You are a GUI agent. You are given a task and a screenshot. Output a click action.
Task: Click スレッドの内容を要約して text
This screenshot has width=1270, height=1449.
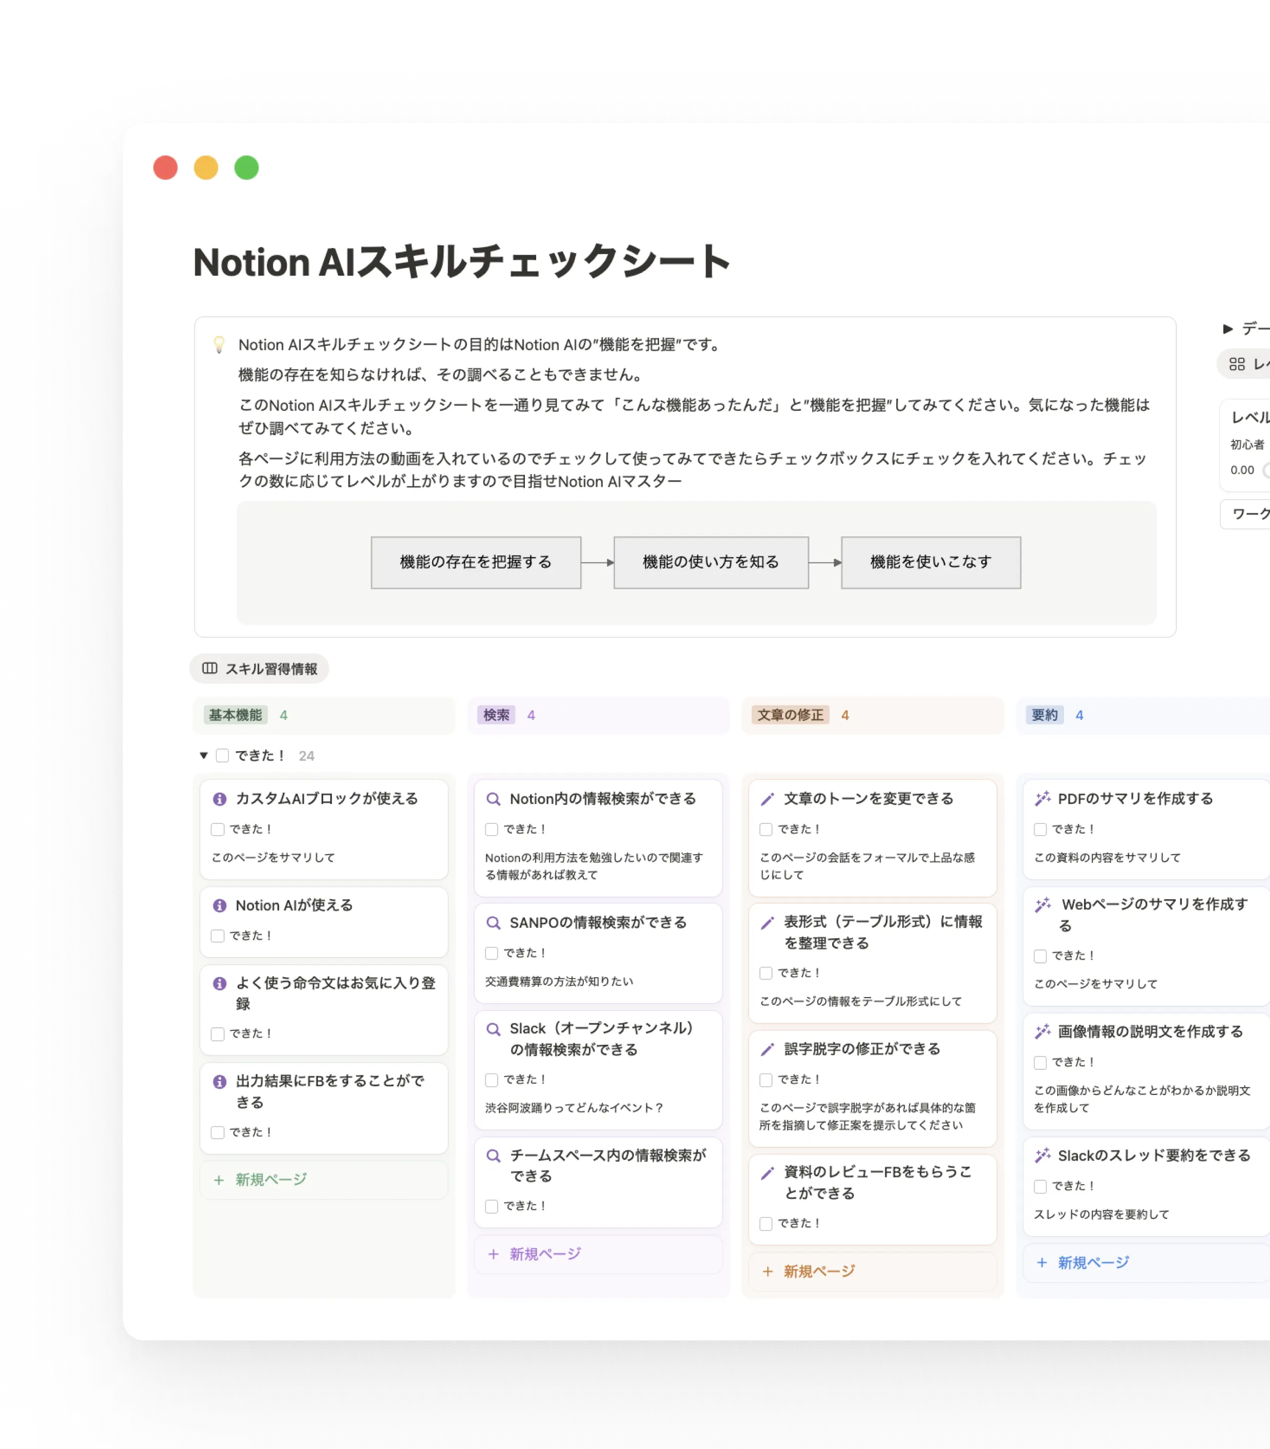click(1102, 1214)
